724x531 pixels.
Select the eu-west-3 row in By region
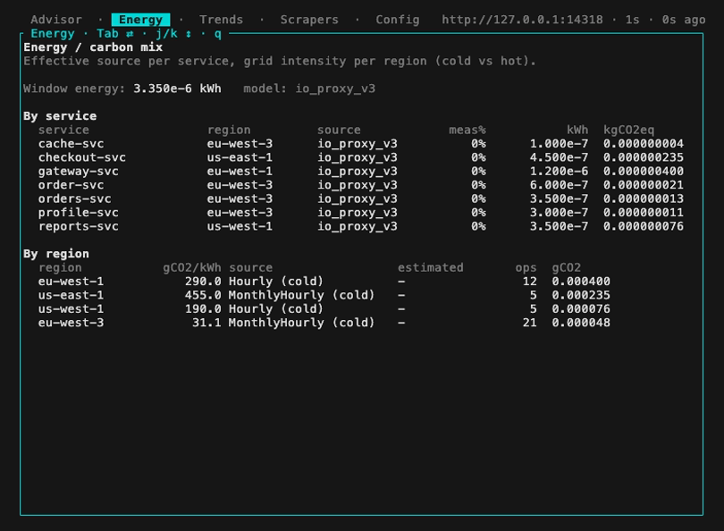pyautogui.click(x=324, y=324)
